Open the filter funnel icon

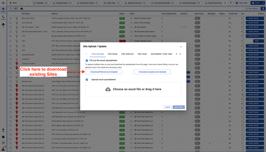tap(231, 3)
